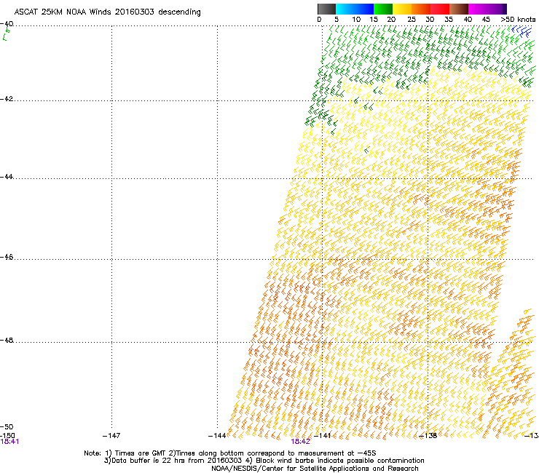Click the blue wind barbs at top-right corner

click(x=522, y=31)
